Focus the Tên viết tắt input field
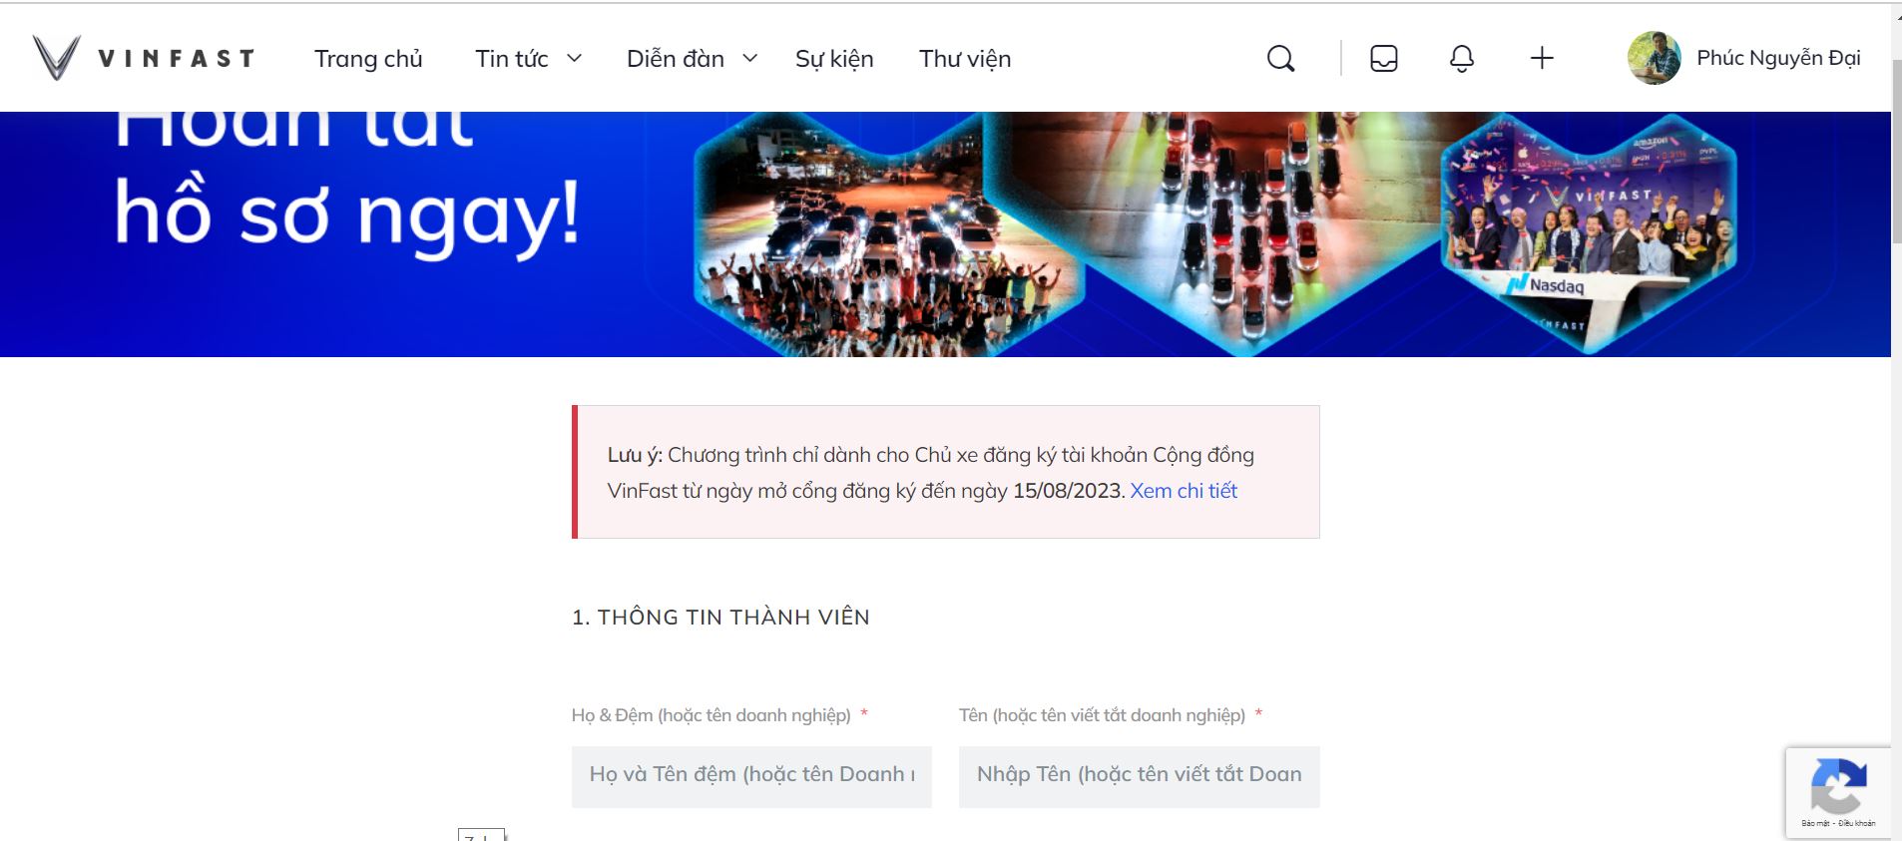 click(x=1139, y=776)
